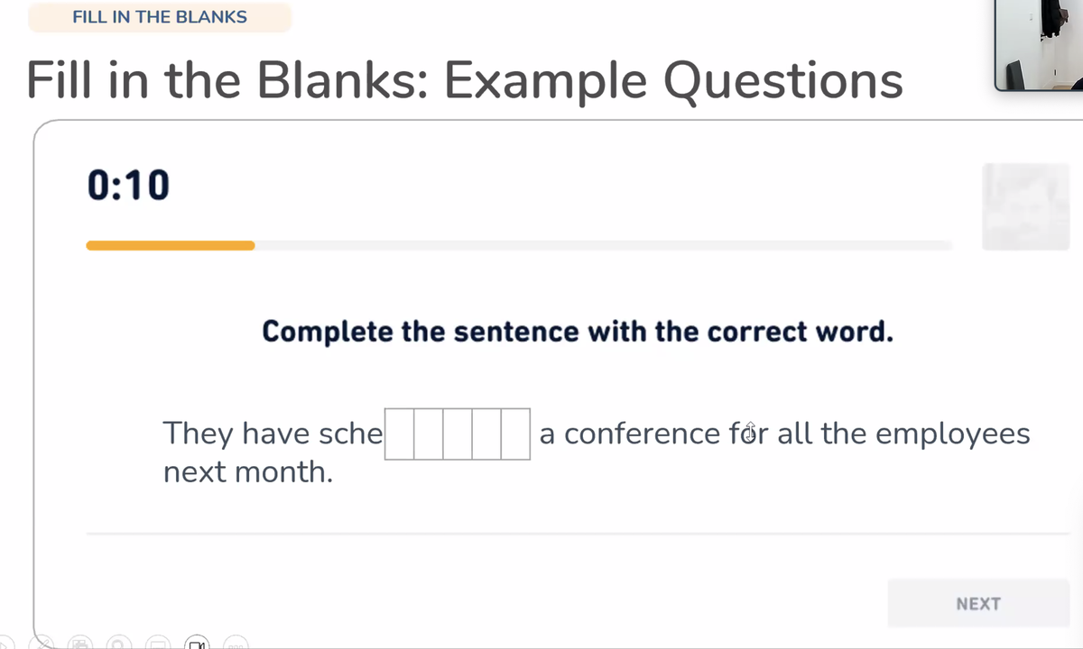The height and width of the screenshot is (649, 1083).
Task: Select the second letter box of the blank
Action: 429,434
